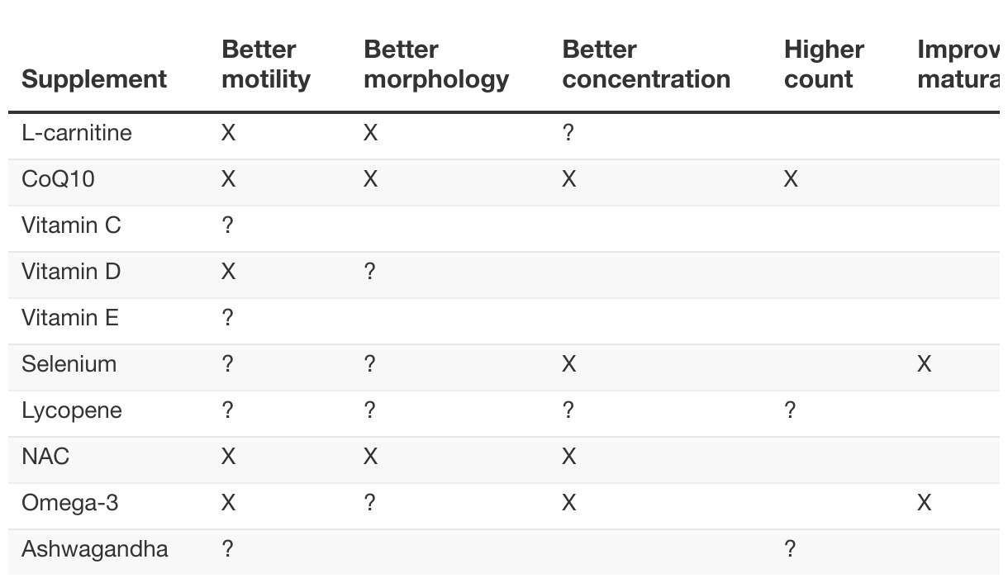Click the Higher count header
This screenshot has height=583, width=1008.
point(824,64)
